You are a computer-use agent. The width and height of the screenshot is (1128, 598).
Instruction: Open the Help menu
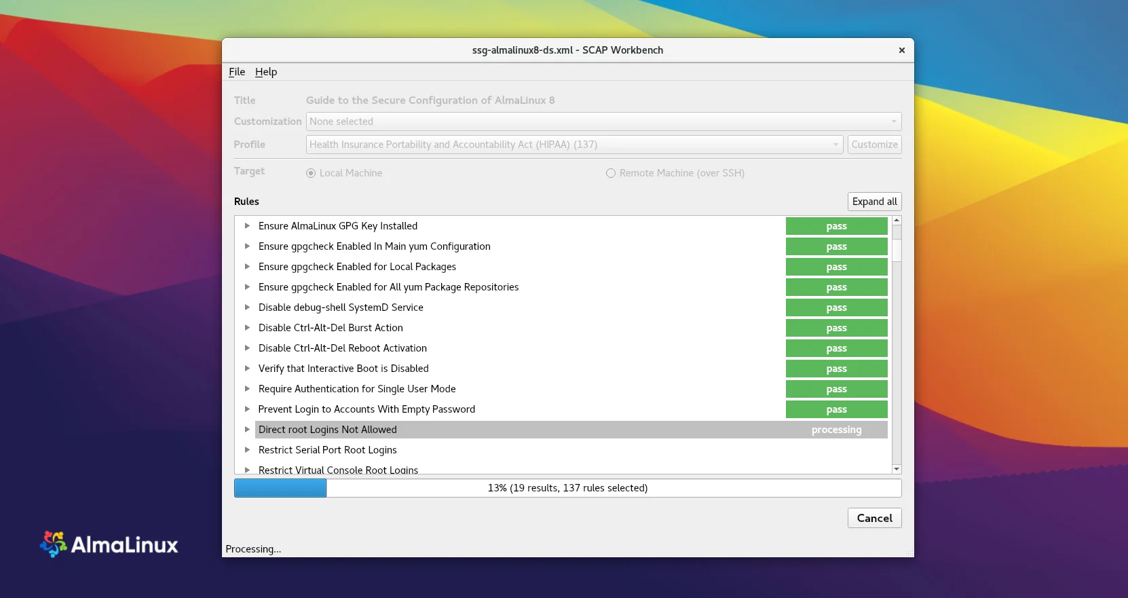pos(266,72)
